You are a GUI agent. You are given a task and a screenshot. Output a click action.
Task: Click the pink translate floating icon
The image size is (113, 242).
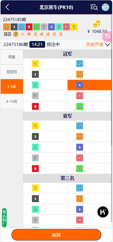coord(108,36)
